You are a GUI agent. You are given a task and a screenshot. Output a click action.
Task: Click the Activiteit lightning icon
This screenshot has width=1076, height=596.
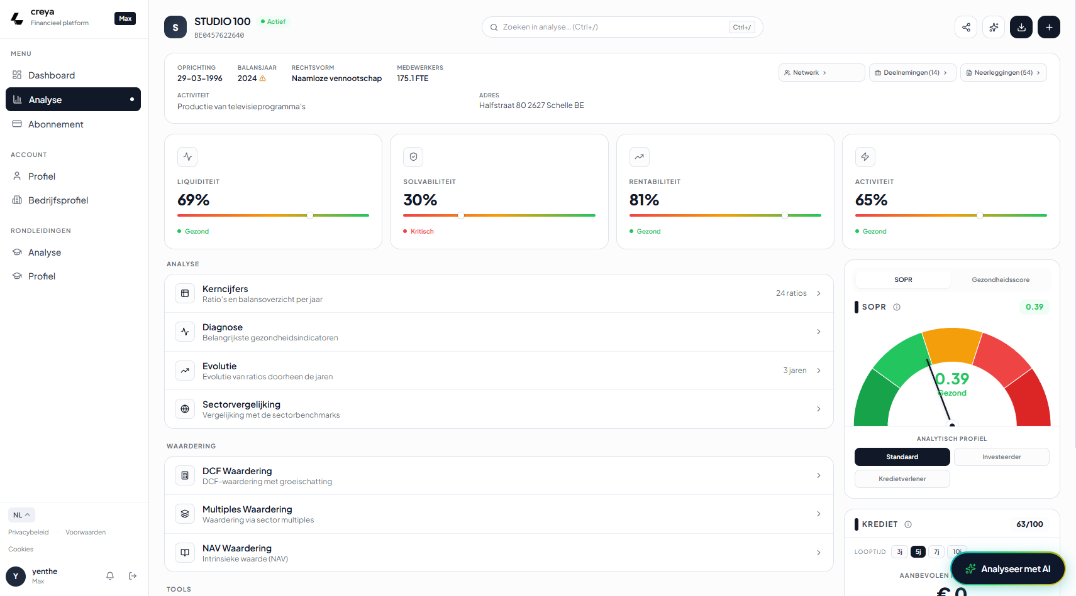865,157
